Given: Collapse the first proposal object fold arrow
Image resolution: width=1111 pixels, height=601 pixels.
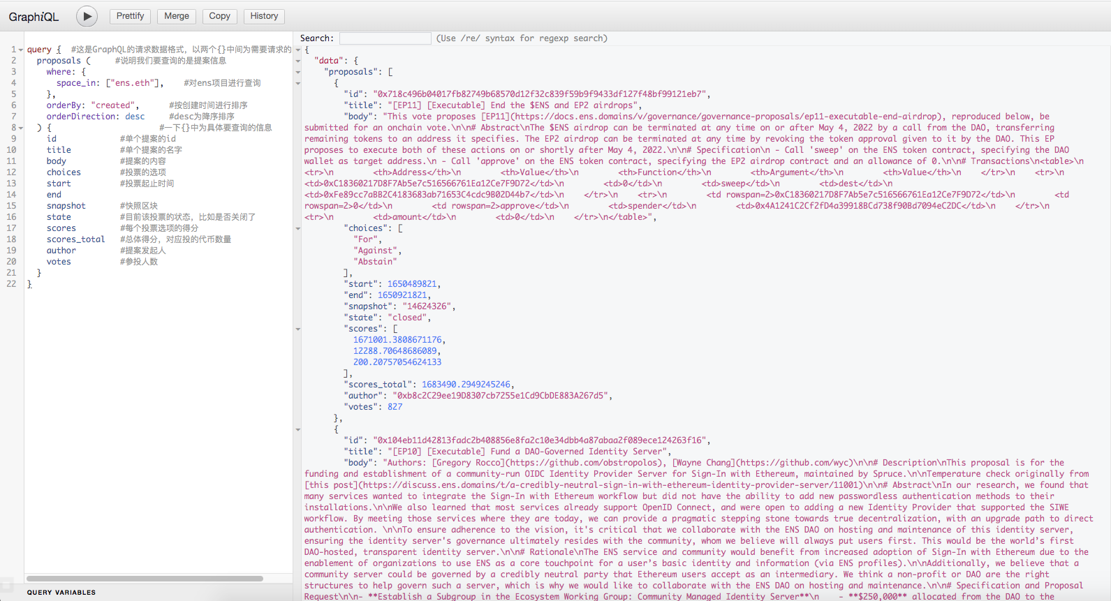Looking at the screenshot, I should click(x=298, y=84).
